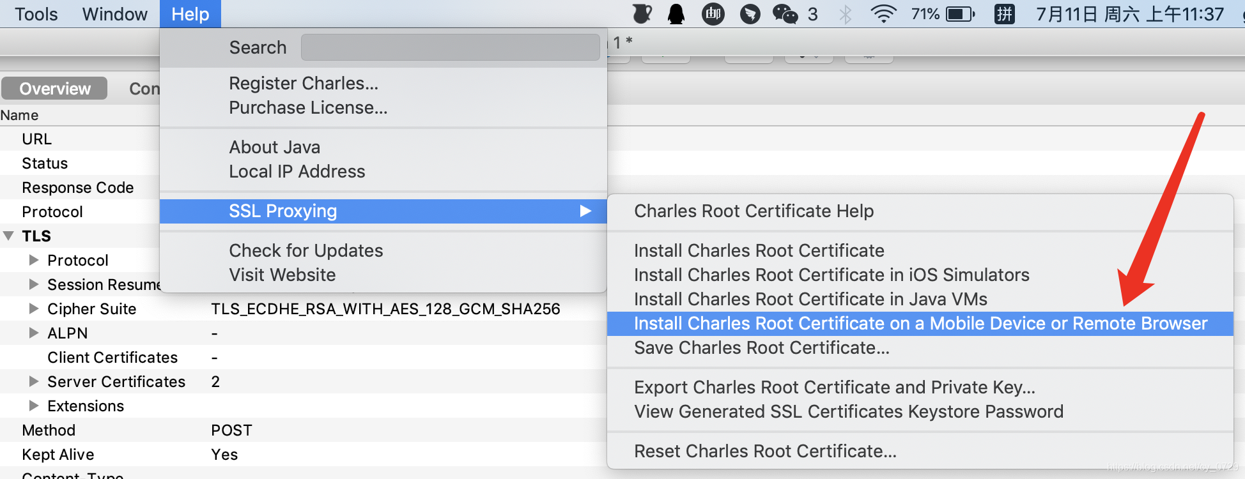This screenshot has height=479, width=1245.
Task: Click the WeChat menu bar icon
Action: 785,14
